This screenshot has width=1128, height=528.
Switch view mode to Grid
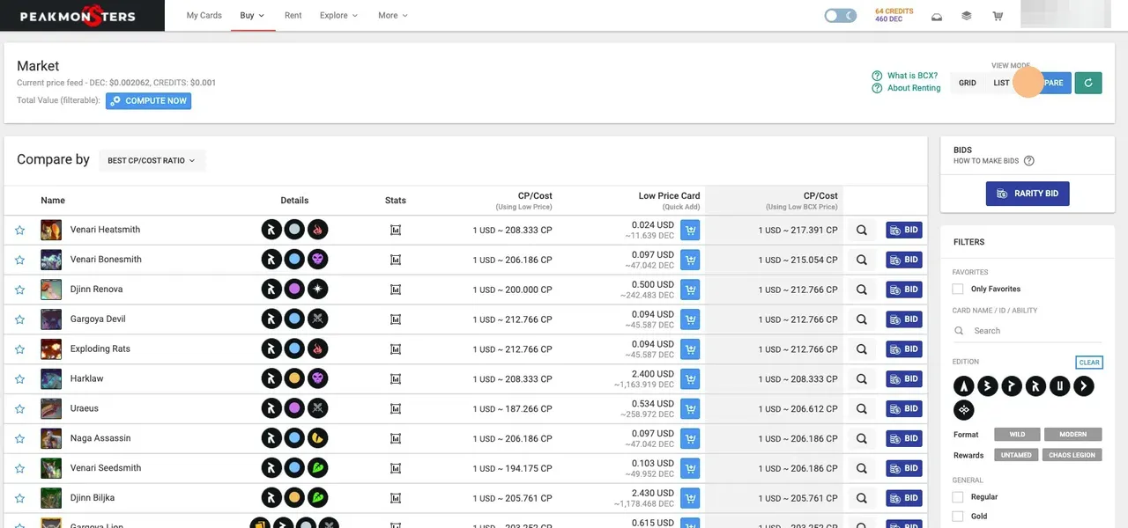[x=968, y=83]
